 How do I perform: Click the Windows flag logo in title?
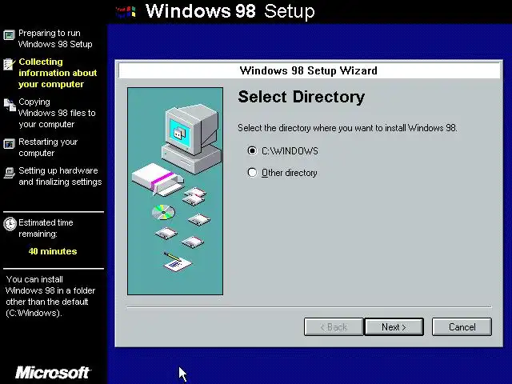(x=126, y=12)
